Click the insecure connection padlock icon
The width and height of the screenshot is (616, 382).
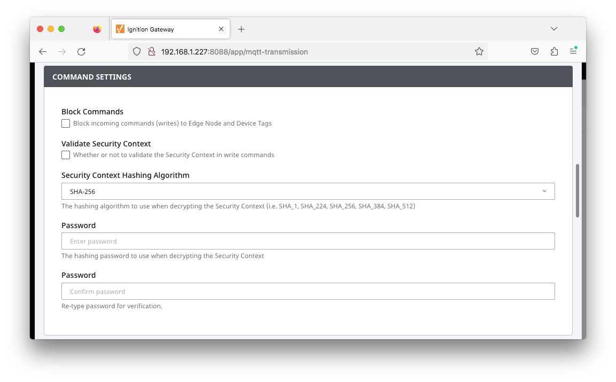click(152, 51)
